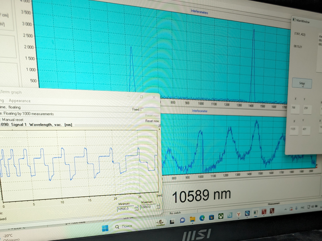322x241 pixels.
Task: Click the Setup button in MainWindow
Action: [302, 83]
